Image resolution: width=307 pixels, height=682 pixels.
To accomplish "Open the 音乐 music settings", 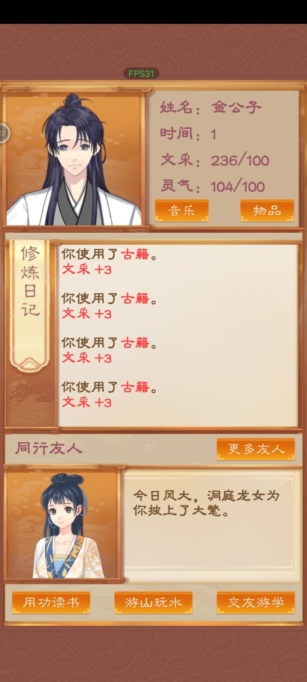I will 182,211.
